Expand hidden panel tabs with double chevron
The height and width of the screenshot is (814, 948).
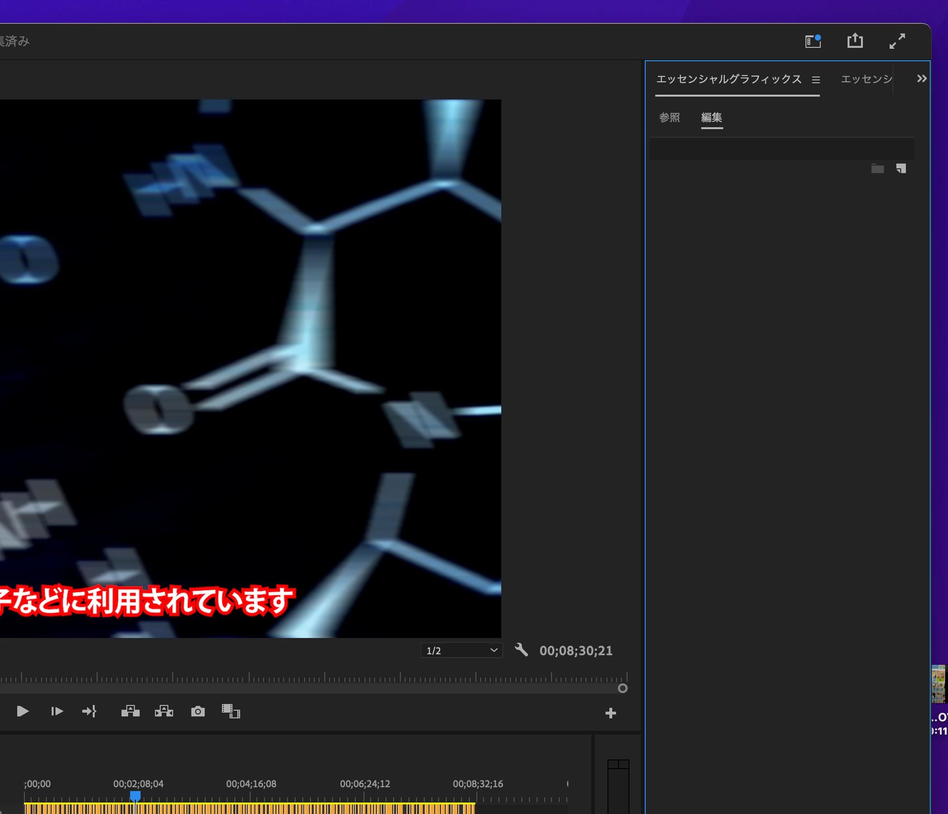[x=922, y=79]
